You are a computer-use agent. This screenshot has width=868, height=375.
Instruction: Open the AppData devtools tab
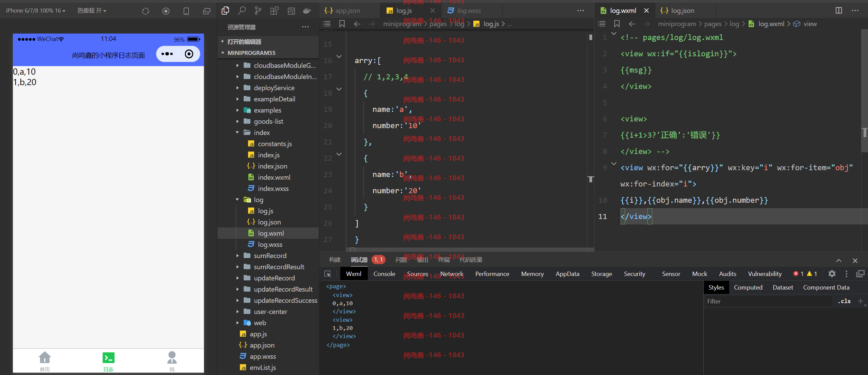coord(567,274)
